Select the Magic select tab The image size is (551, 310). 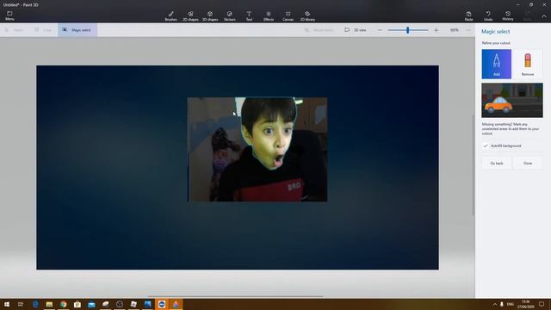click(x=77, y=30)
